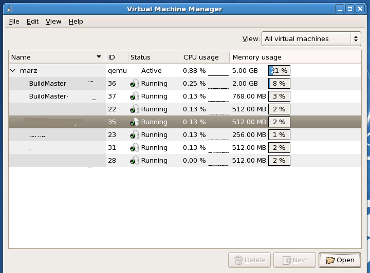Click running status icon for VM ID 22
The image size is (370, 273).
pyautogui.click(x=134, y=109)
